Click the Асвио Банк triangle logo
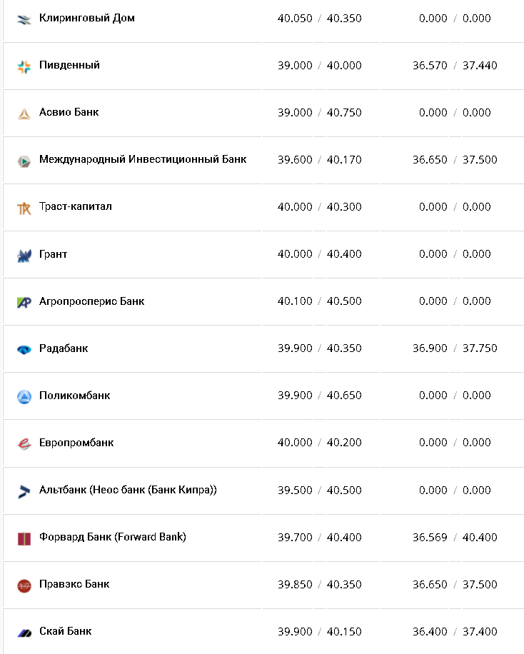Screen dimensions: 524x654 pos(24,114)
